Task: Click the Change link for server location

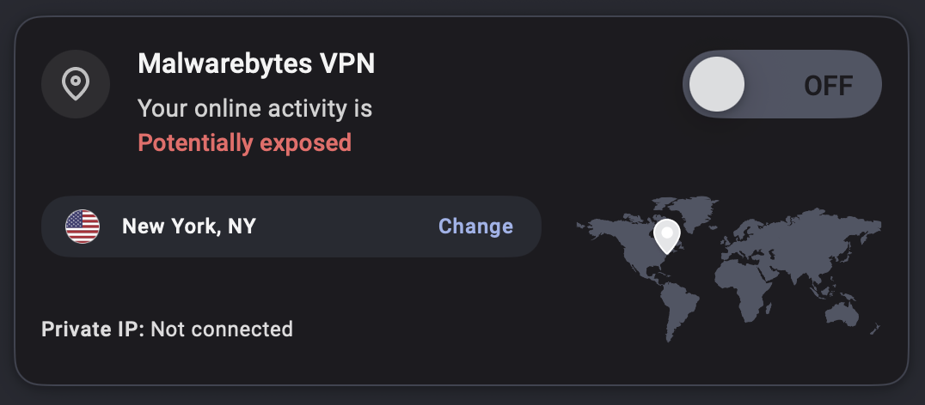Action: [475, 227]
